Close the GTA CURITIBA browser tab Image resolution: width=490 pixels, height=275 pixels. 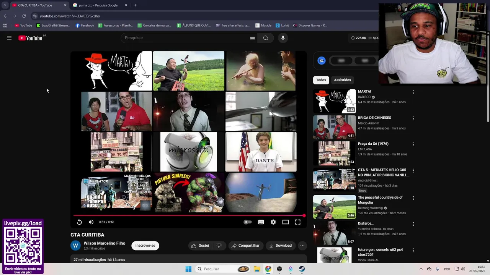click(x=65, y=5)
